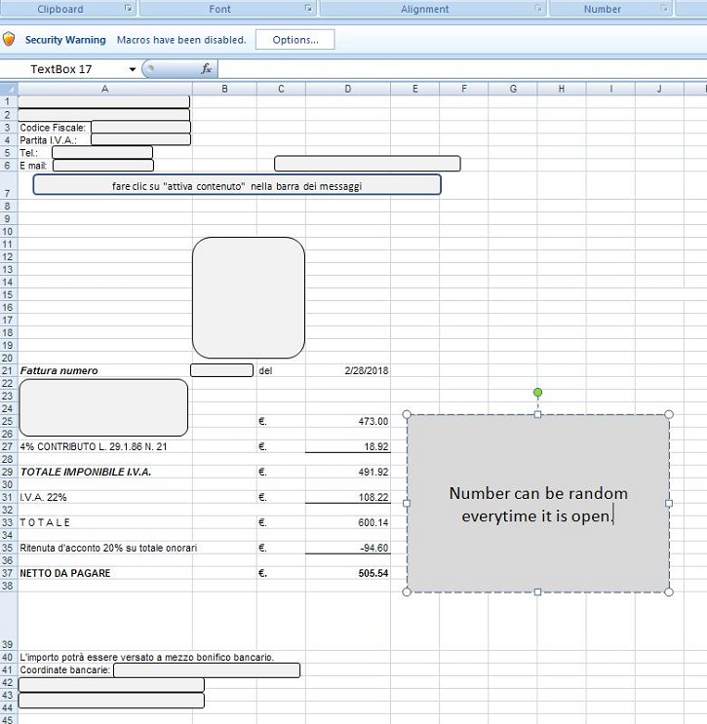Select column D header
707x724 pixels.
[347, 89]
